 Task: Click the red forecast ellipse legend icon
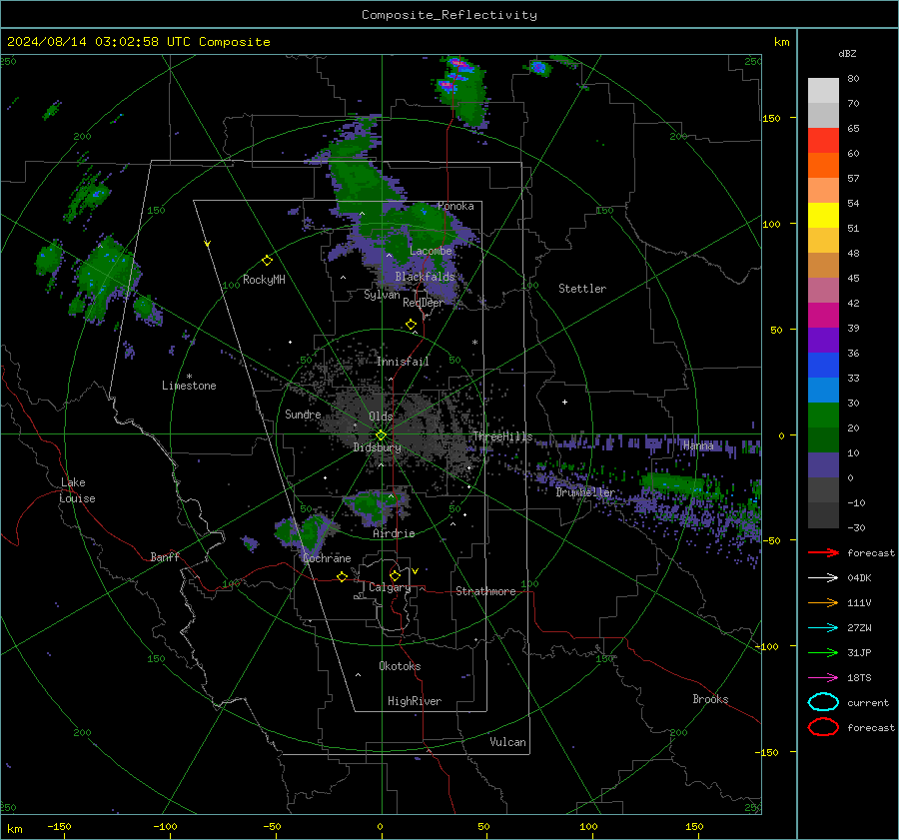(823, 727)
